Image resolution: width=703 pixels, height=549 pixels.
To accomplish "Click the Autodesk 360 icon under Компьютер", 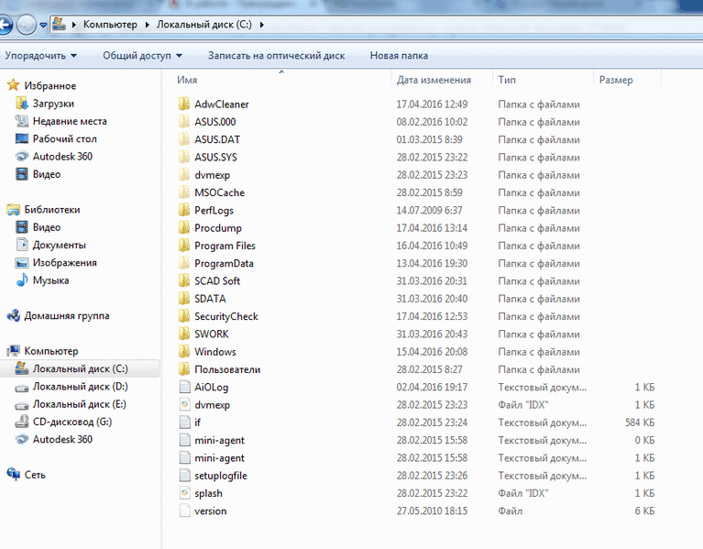I will [21, 439].
